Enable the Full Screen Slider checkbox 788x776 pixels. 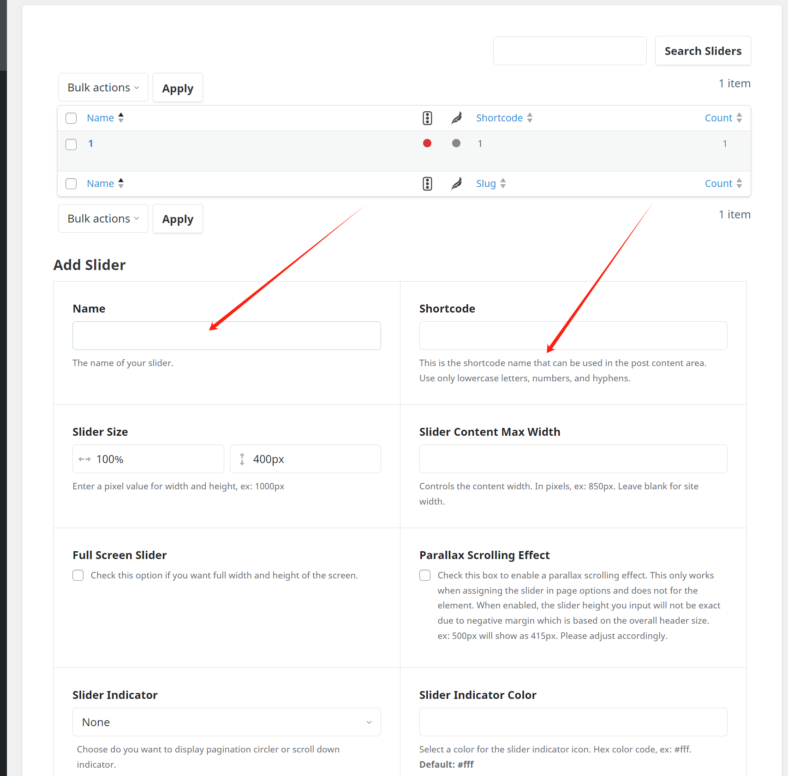click(x=78, y=575)
